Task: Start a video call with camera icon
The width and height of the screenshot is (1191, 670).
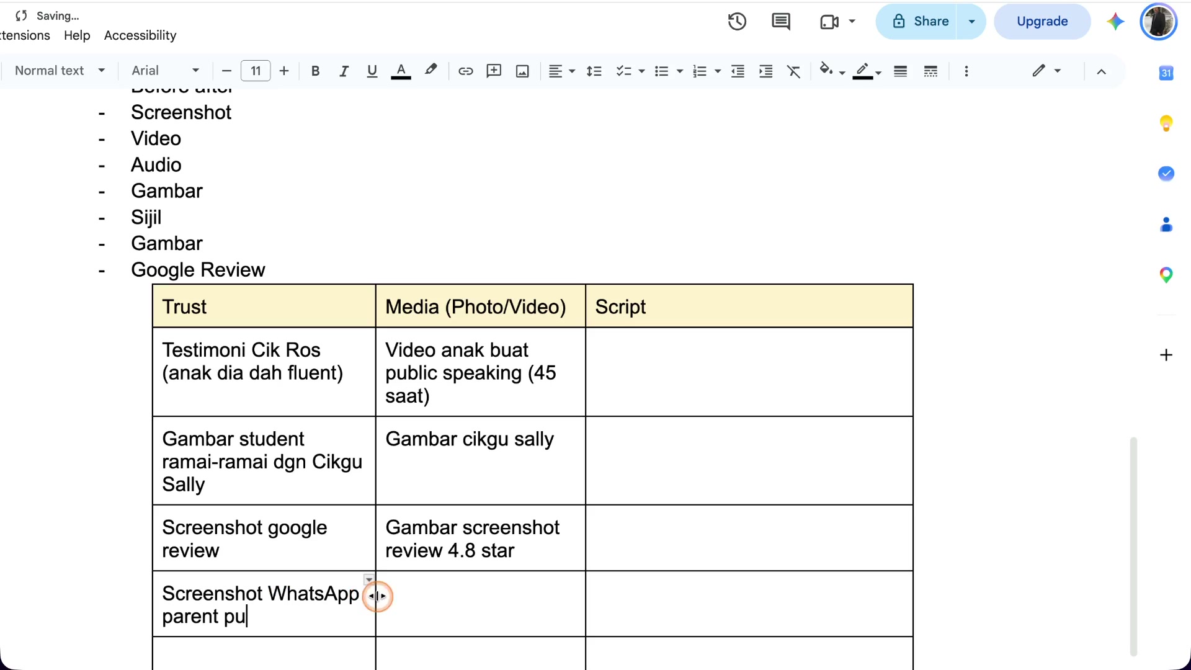Action: (829, 22)
